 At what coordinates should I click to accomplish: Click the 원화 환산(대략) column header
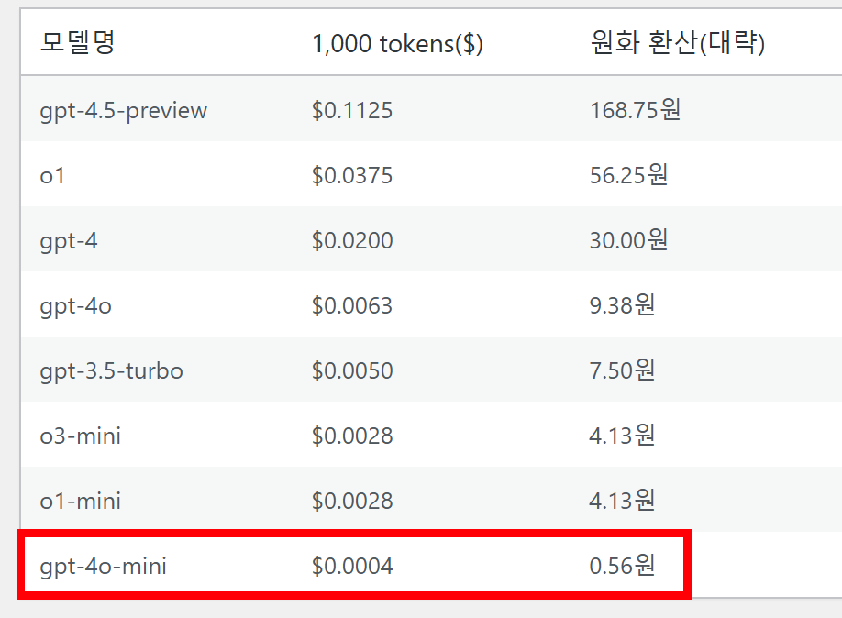pos(677,42)
